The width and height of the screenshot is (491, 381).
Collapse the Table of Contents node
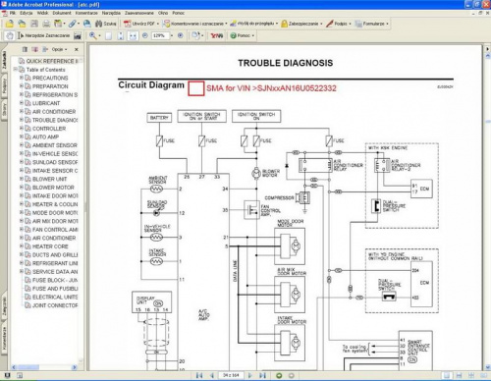coord(15,70)
